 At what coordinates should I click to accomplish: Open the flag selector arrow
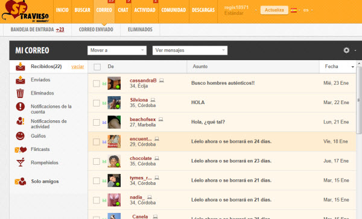click(x=299, y=10)
